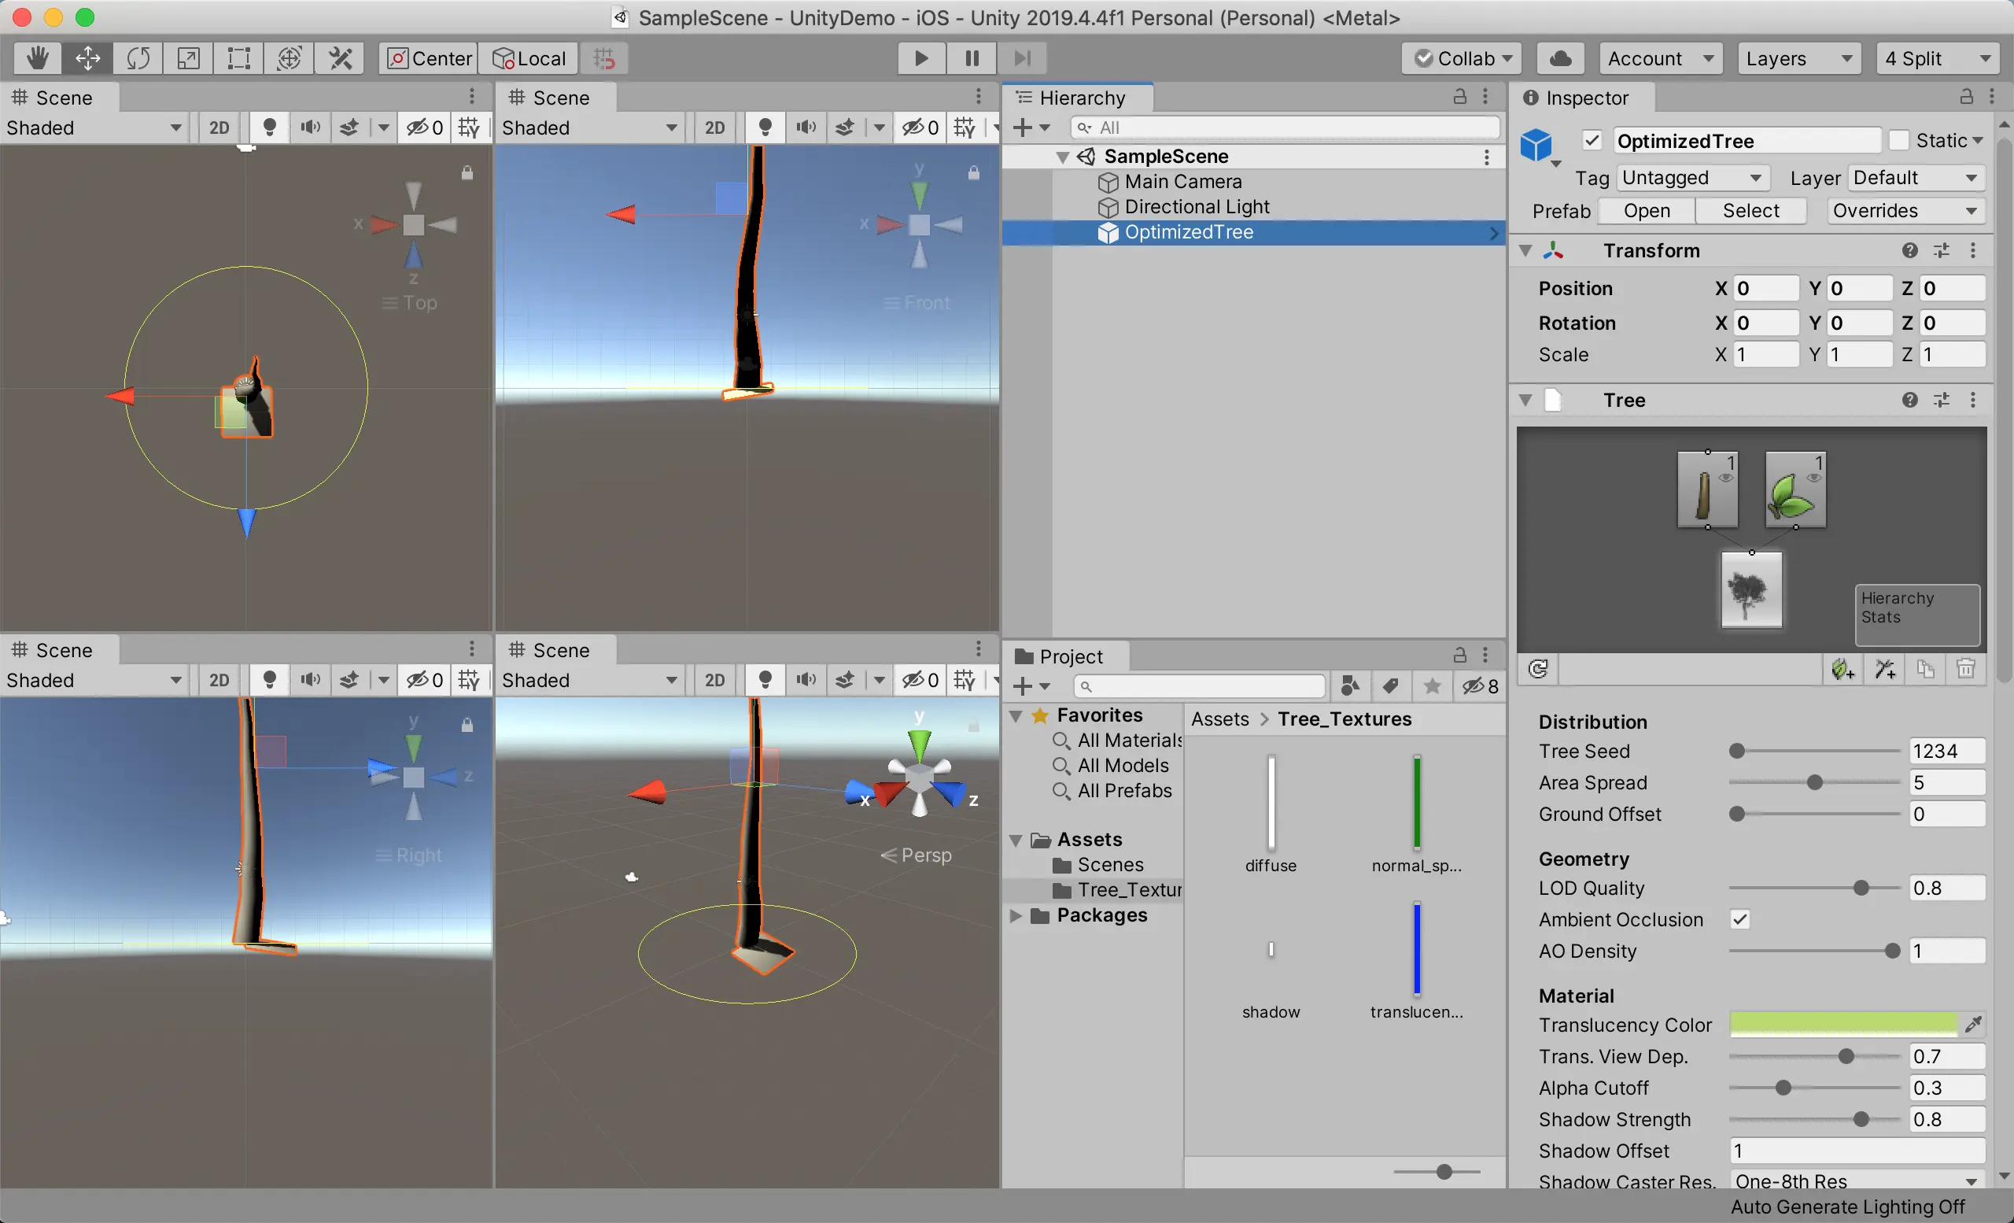Viewport: 2014px width, 1223px height.
Task: Click the Play button
Action: click(920, 58)
